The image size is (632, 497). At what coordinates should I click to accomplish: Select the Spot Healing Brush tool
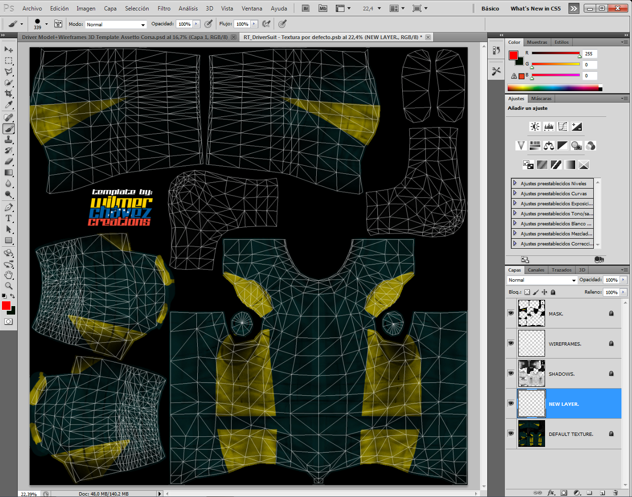9,117
